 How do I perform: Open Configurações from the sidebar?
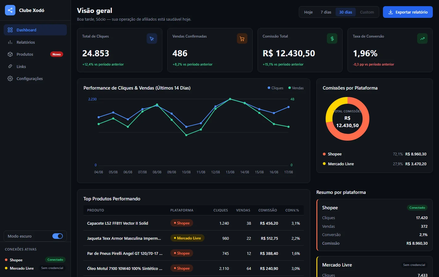click(x=35, y=78)
